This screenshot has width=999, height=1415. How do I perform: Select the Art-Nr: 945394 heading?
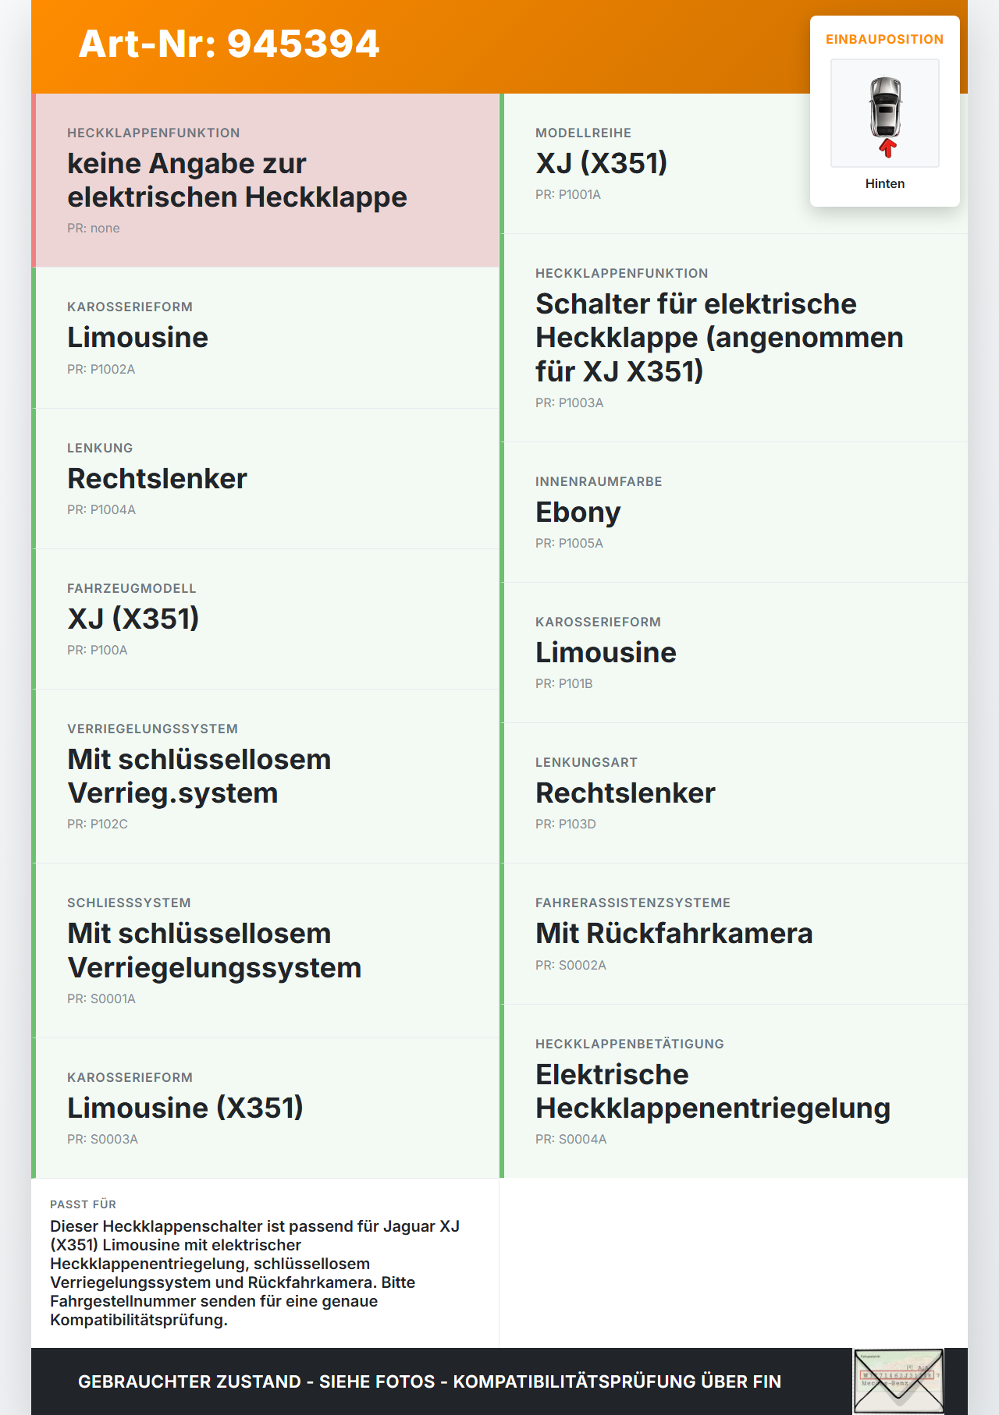(x=229, y=44)
